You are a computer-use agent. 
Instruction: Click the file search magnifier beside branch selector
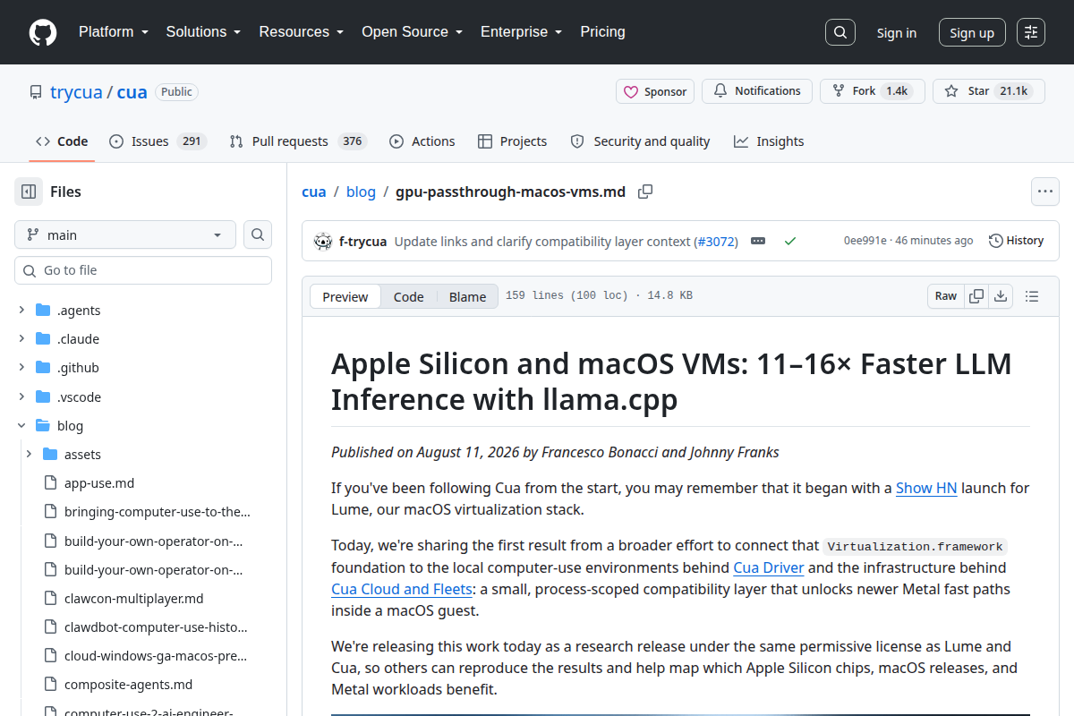point(258,234)
